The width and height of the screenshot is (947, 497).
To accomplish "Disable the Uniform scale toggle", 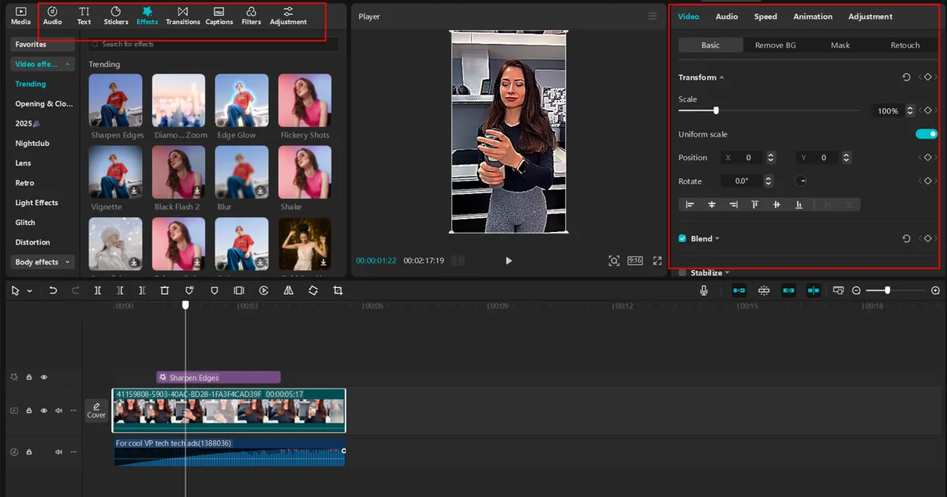I will 926,134.
